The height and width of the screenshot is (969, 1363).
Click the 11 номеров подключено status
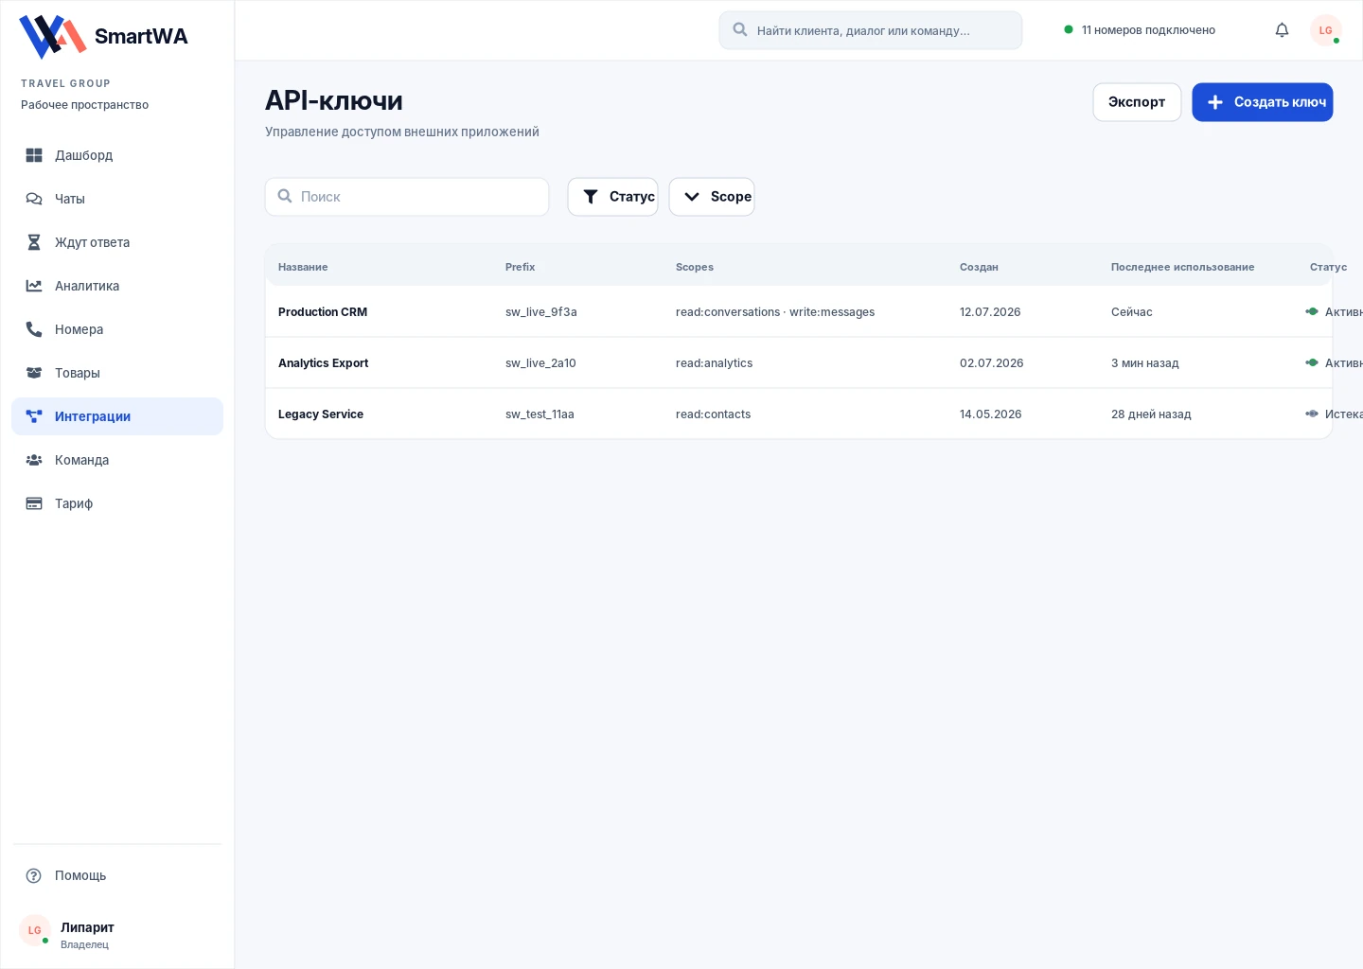1140,30
